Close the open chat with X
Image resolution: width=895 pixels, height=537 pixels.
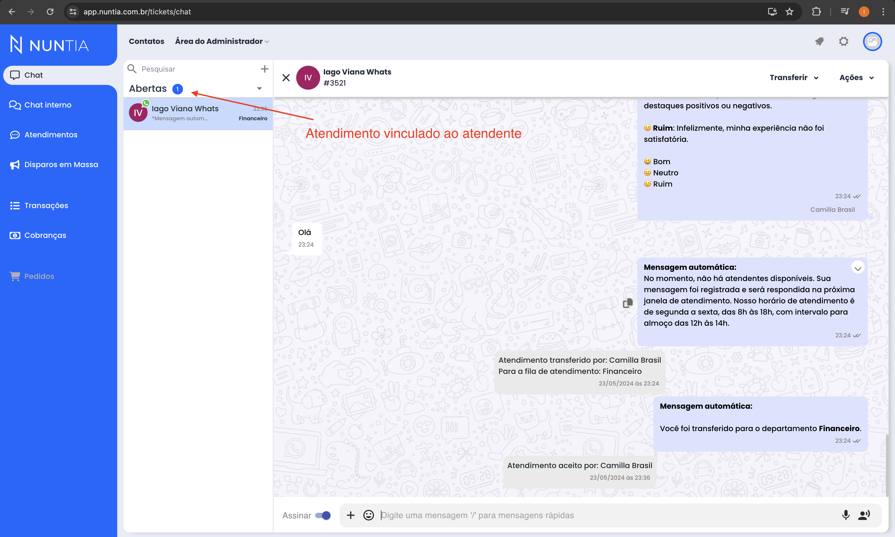286,78
